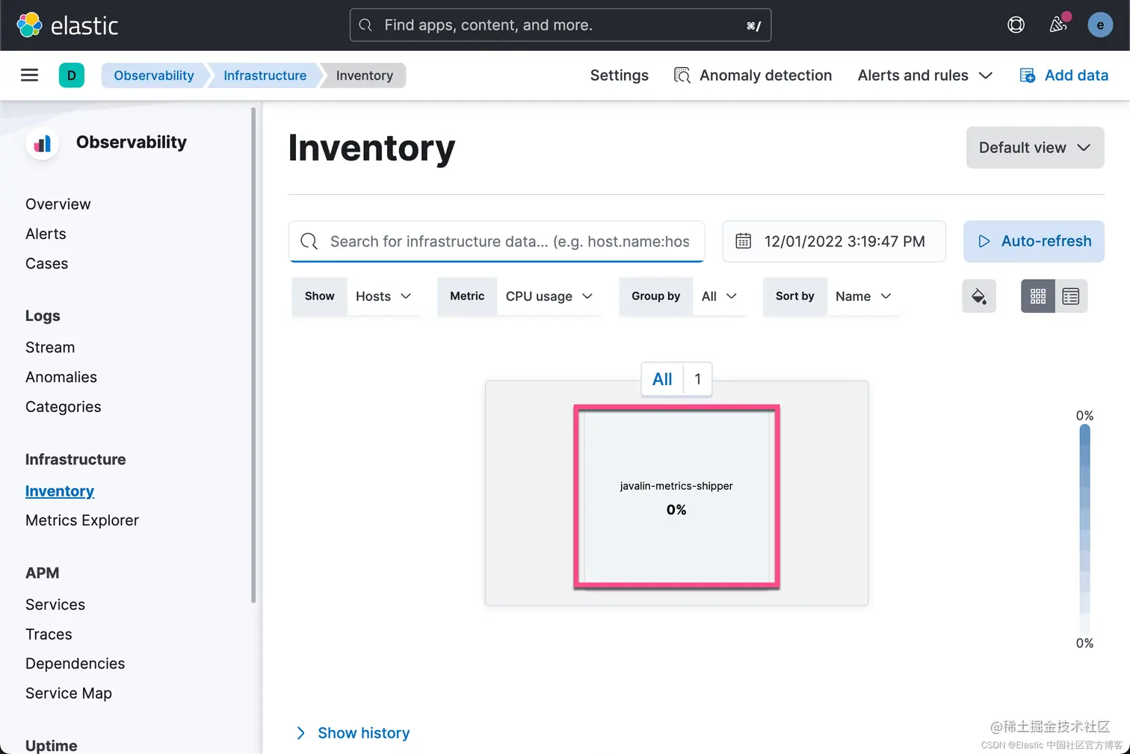This screenshot has height=754, width=1130.
Task: Focus the global Find apps search field
Action: [x=561, y=25]
